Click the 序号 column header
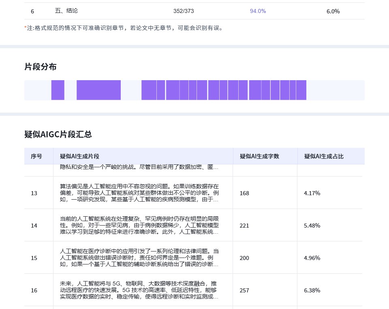389x309 pixels. 36,156
